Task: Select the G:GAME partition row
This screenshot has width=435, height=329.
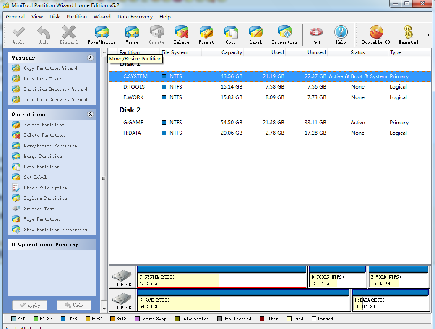Action: [270, 123]
